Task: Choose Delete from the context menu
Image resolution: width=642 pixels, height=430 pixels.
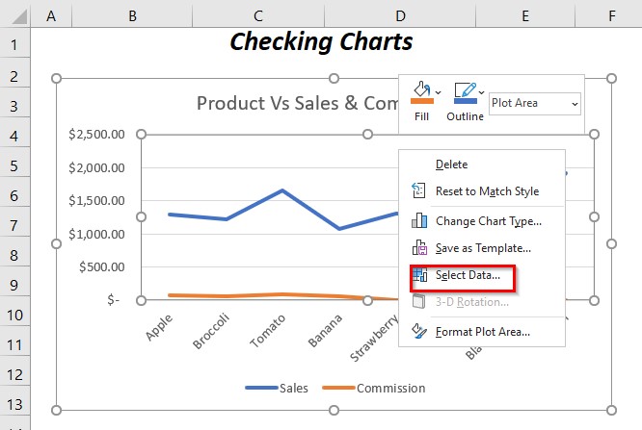Action: [451, 164]
